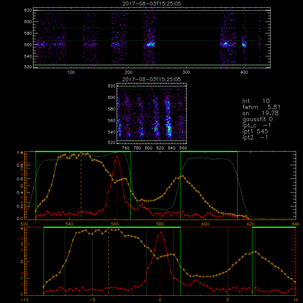Click the 'gaussfit 0' parameter text
This screenshot has width=303, height=303.
pyautogui.click(x=258, y=119)
